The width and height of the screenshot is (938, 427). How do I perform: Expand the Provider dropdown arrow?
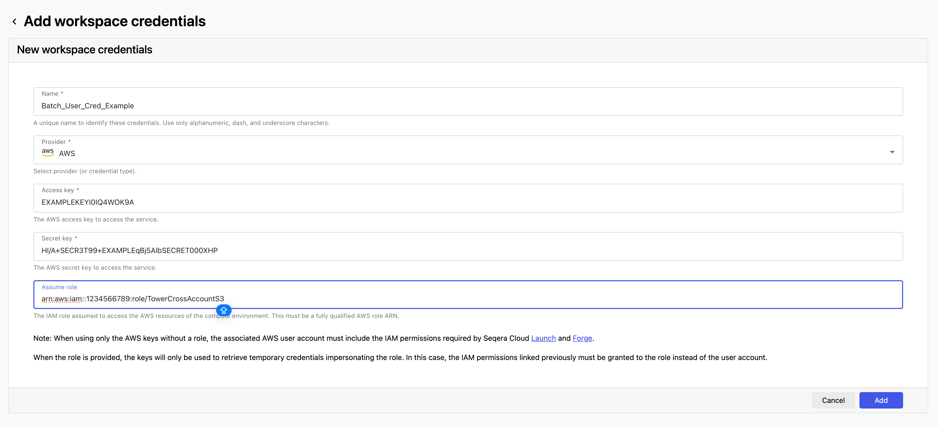892,152
